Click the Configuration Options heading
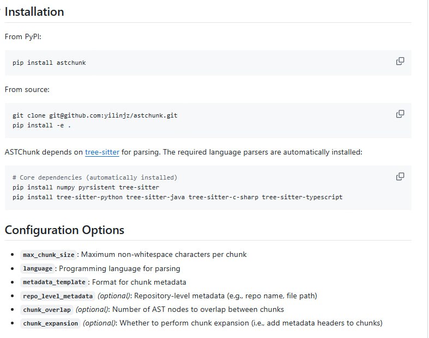Image resolution: width=429 pixels, height=338 pixels. (x=64, y=230)
